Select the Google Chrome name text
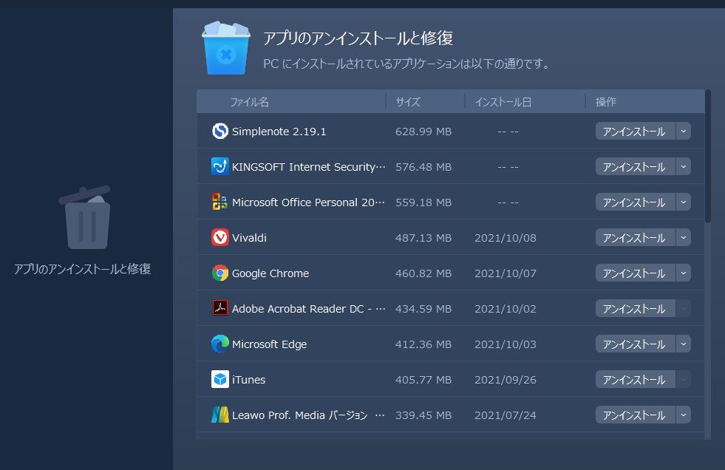 (x=270, y=273)
